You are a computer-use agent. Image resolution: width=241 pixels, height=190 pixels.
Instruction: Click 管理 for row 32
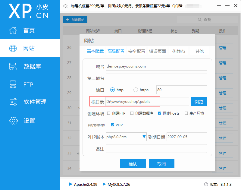[223, 138]
